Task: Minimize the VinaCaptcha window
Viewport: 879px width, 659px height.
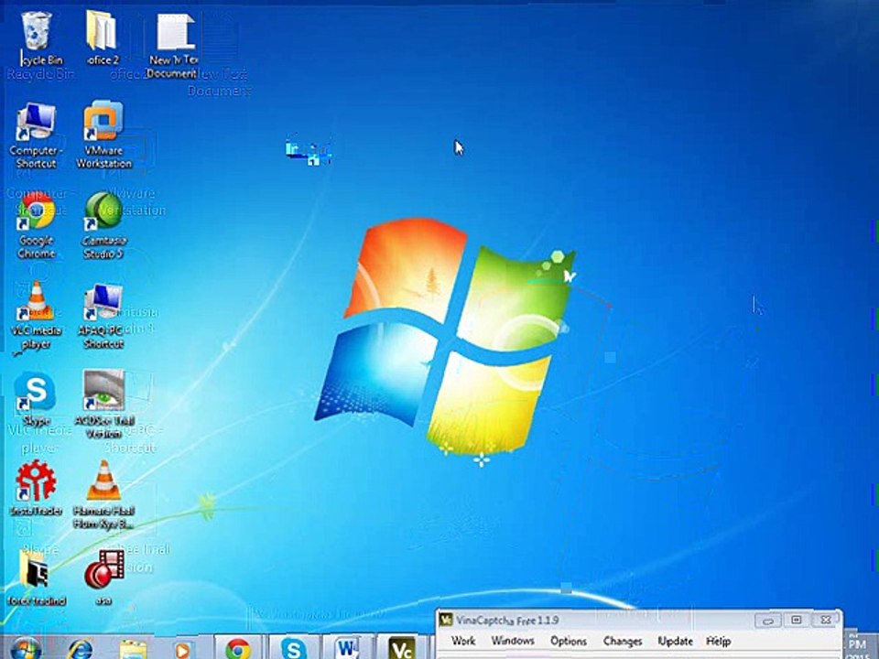Action: (768, 621)
